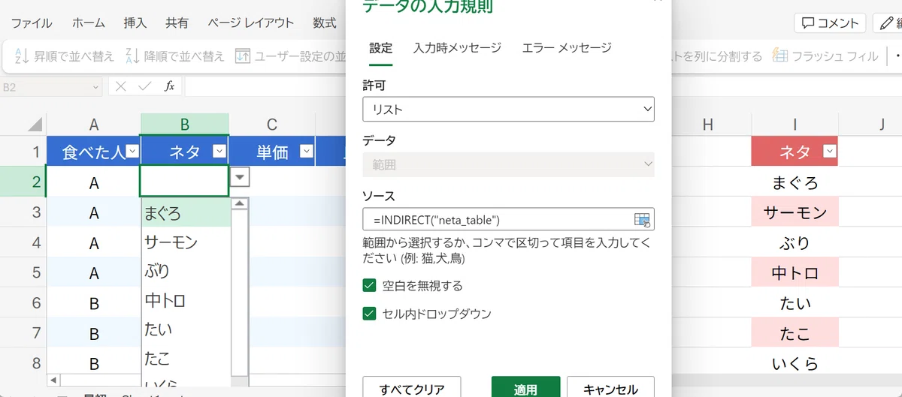Click the validation dropdown arrow beside cell B2

click(x=240, y=178)
